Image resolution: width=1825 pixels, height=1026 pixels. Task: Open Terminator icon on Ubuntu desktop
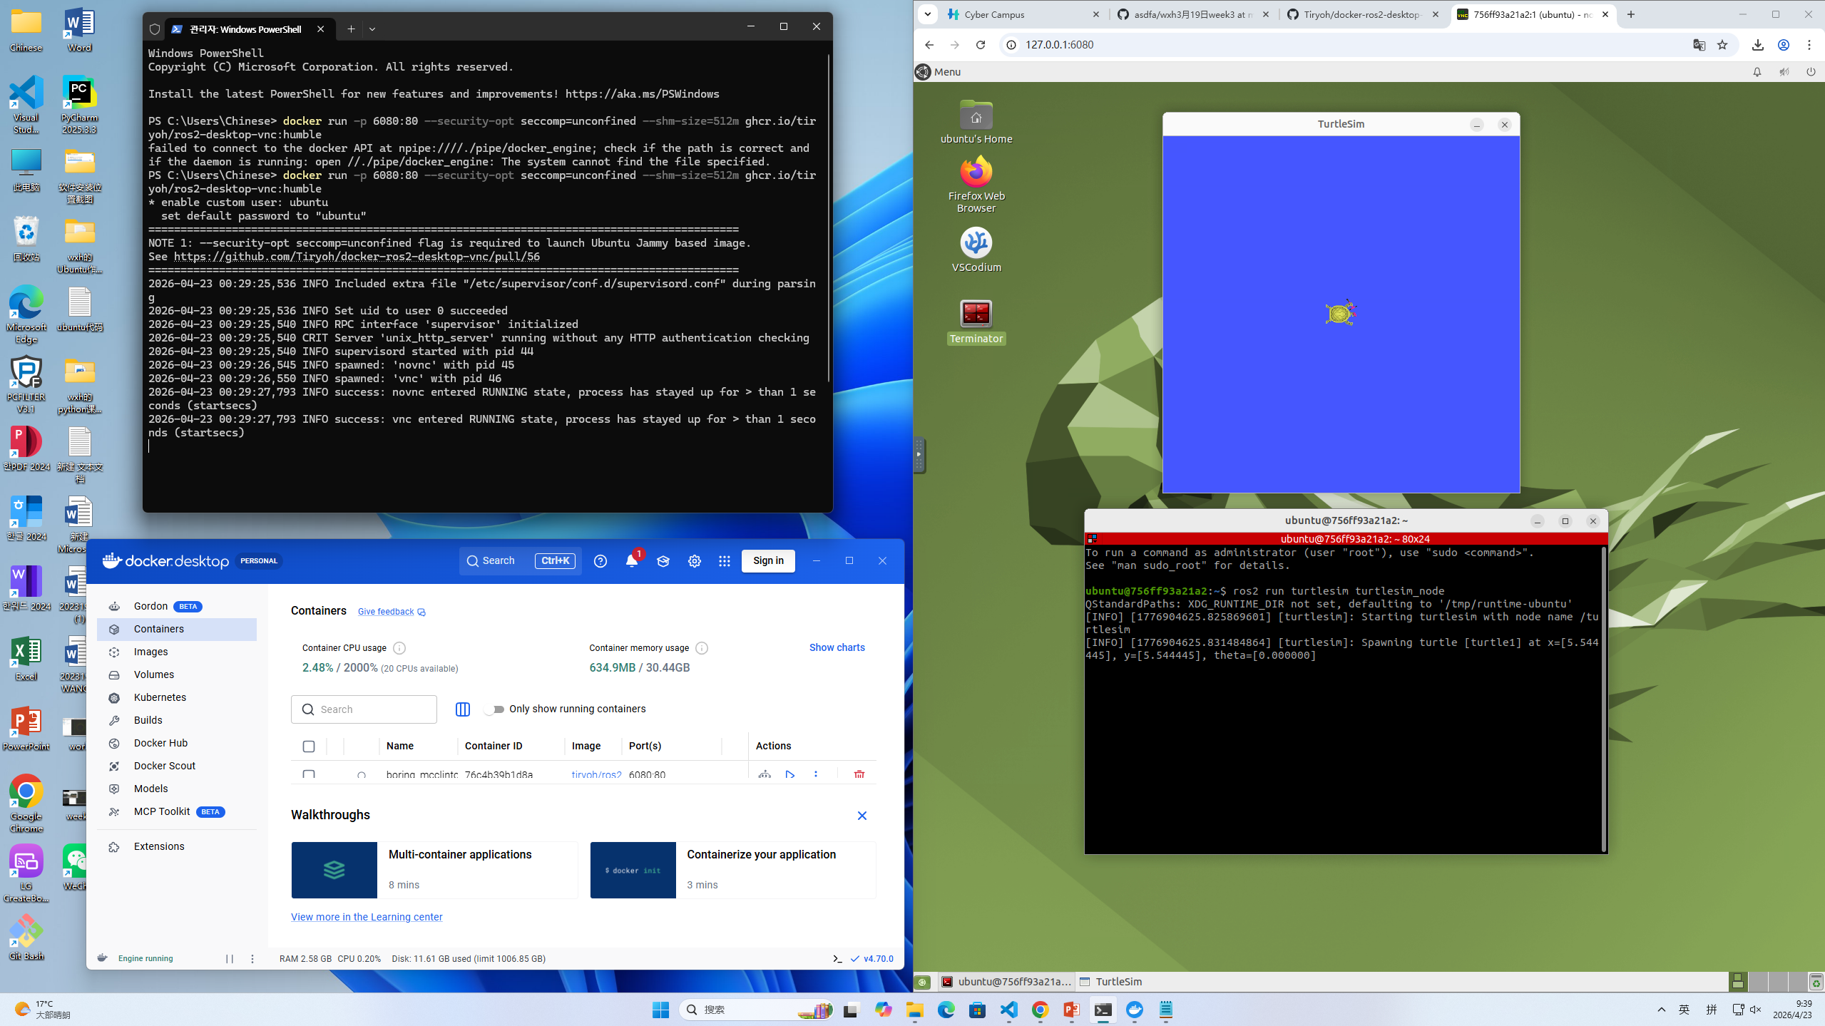[976, 314]
